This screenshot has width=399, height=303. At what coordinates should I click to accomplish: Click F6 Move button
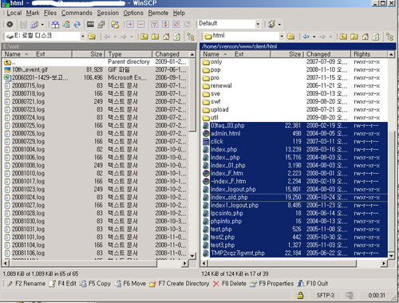click(130, 284)
